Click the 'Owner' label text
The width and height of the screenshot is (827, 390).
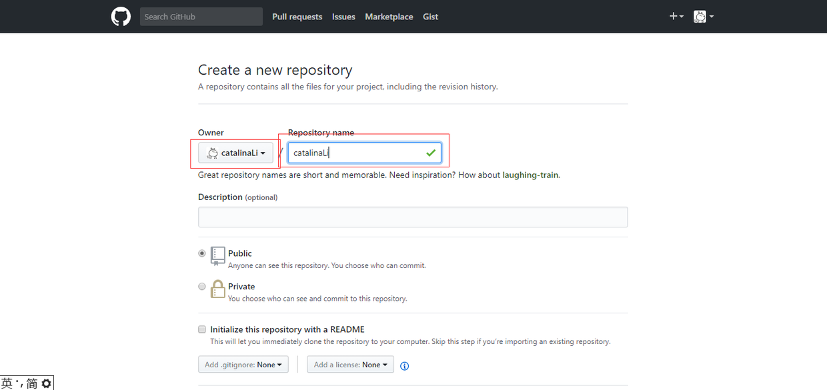coord(211,133)
